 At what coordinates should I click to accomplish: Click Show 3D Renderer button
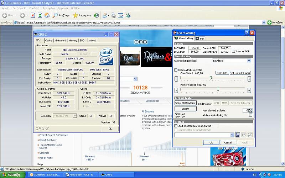click(185, 103)
